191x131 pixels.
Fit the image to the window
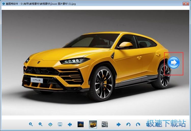[50, 124]
